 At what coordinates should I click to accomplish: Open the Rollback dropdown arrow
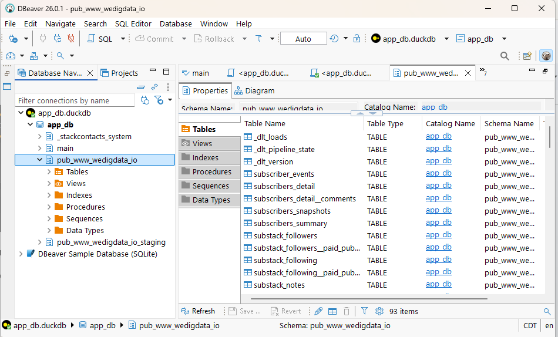pos(244,38)
